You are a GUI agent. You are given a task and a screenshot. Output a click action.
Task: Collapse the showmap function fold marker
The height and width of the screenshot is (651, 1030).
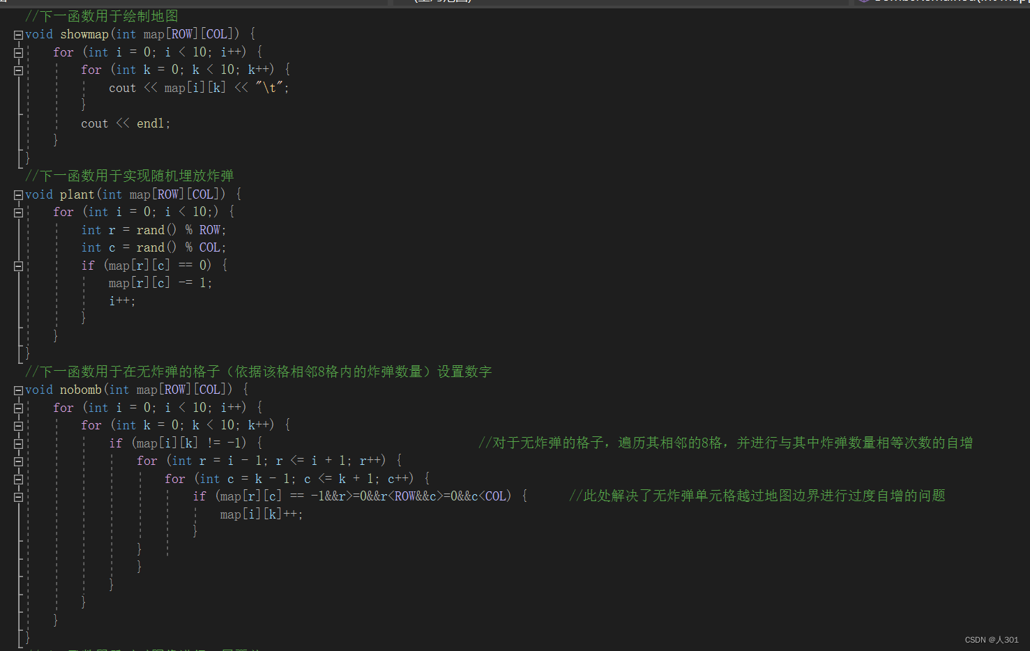pos(18,35)
